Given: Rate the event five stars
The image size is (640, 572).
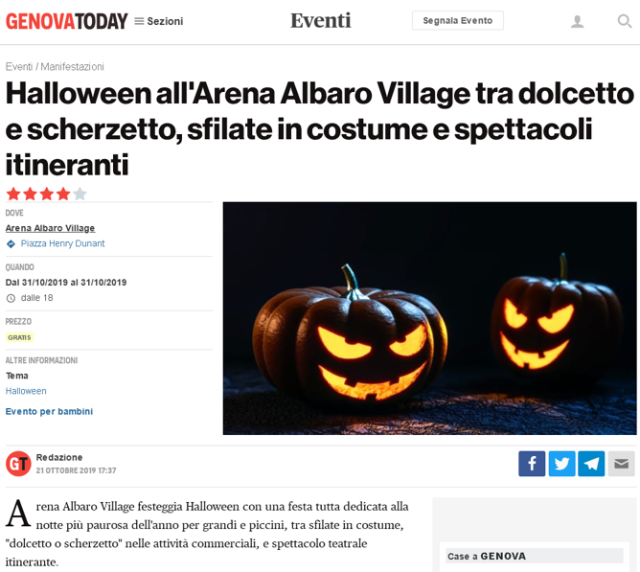Looking at the screenshot, I should pyautogui.click(x=80, y=194).
